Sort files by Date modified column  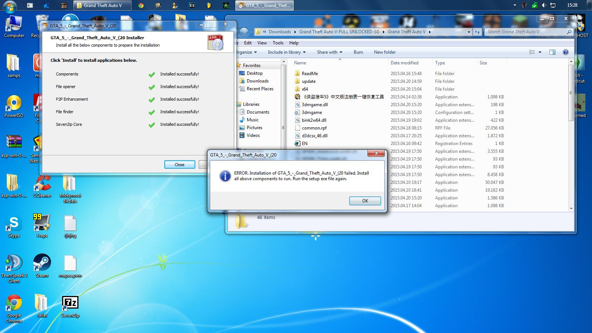404,63
